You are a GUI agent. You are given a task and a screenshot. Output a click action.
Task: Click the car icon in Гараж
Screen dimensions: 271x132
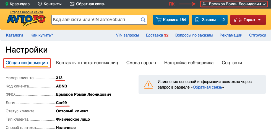point(238,20)
